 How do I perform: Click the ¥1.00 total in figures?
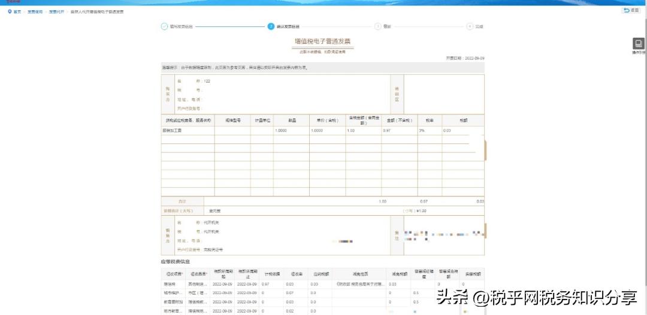tap(421, 211)
